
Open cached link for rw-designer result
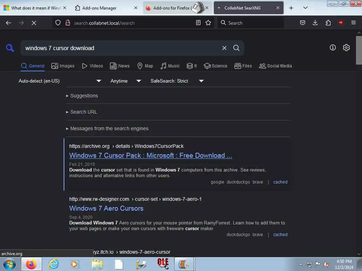point(280,235)
